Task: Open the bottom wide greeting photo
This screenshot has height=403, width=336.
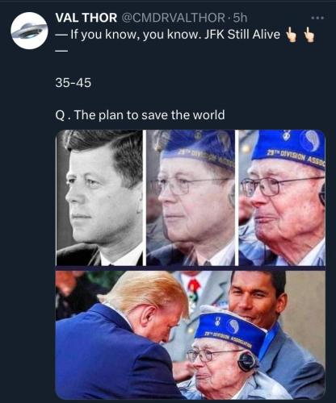Action: click(x=191, y=334)
